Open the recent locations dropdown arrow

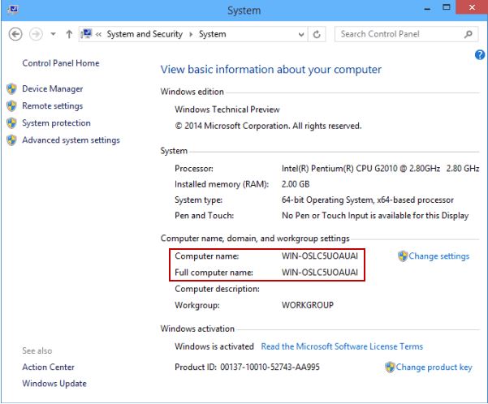tap(54, 34)
